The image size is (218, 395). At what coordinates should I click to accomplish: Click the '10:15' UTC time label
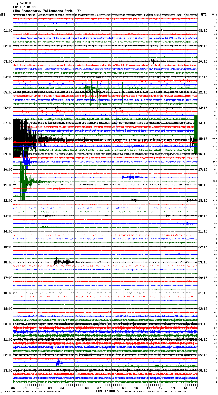tap(203, 62)
